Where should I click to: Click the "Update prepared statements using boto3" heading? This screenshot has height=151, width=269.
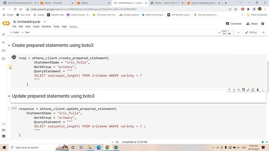click(x=53, y=96)
